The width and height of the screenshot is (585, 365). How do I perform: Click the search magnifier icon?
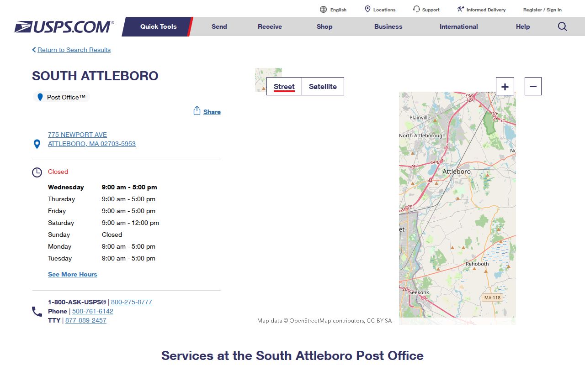pyautogui.click(x=563, y=26)
